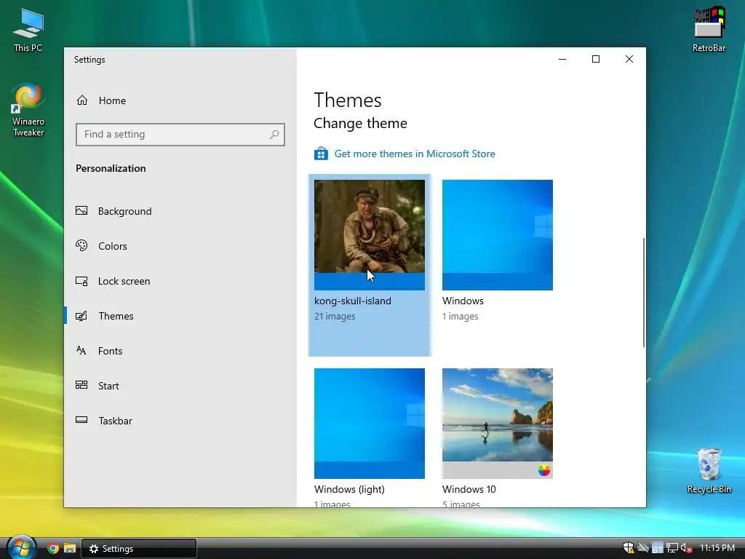Click the Settings page vertical scrollbar
Viewport: 745px width, 559px height.
point(644,293)
